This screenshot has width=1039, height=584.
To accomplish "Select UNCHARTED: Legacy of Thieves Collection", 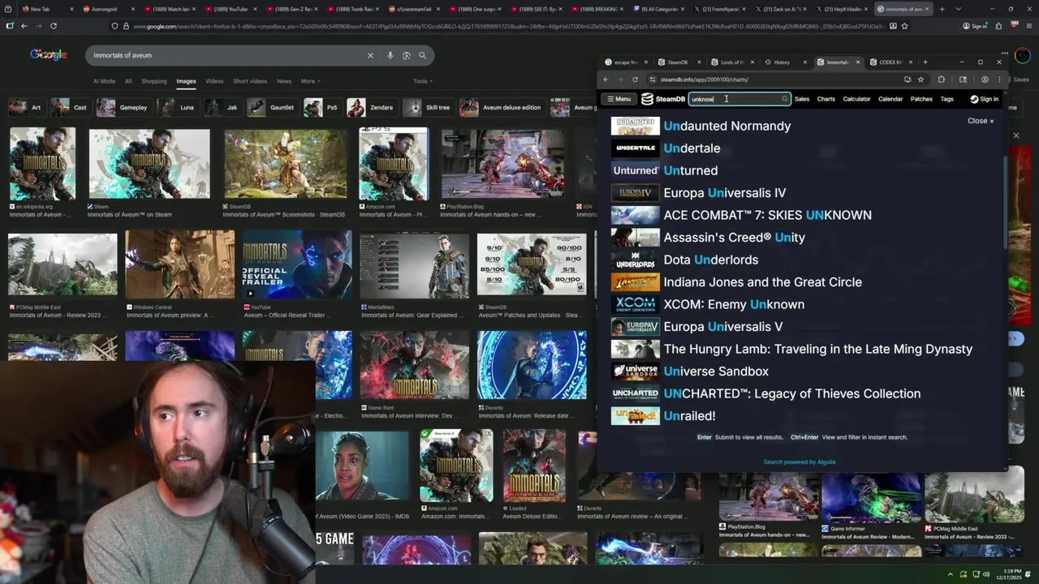I will [802, 393].
